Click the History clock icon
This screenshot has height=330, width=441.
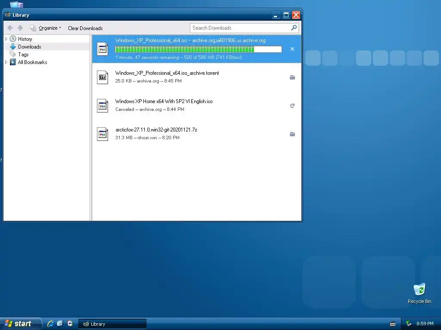coord(13,39)
